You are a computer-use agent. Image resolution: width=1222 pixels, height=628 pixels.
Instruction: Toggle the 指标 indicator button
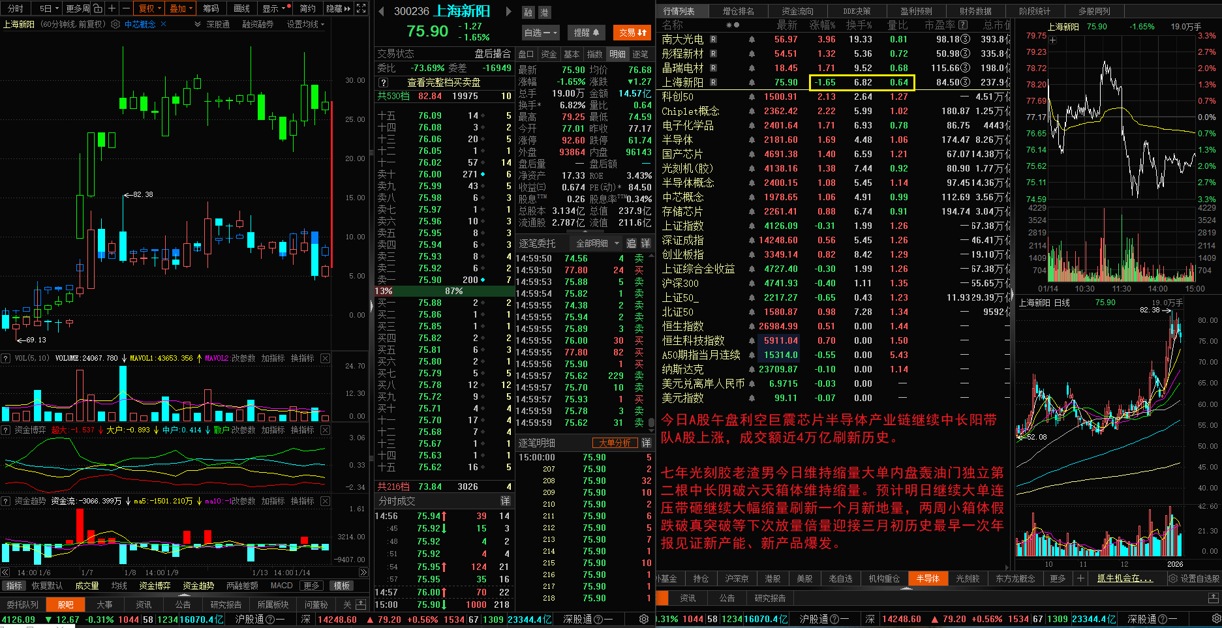(14, 586)
